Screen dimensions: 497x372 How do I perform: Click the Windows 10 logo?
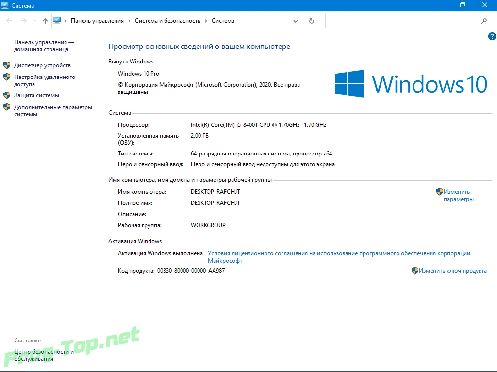click(x=411, y=84)
